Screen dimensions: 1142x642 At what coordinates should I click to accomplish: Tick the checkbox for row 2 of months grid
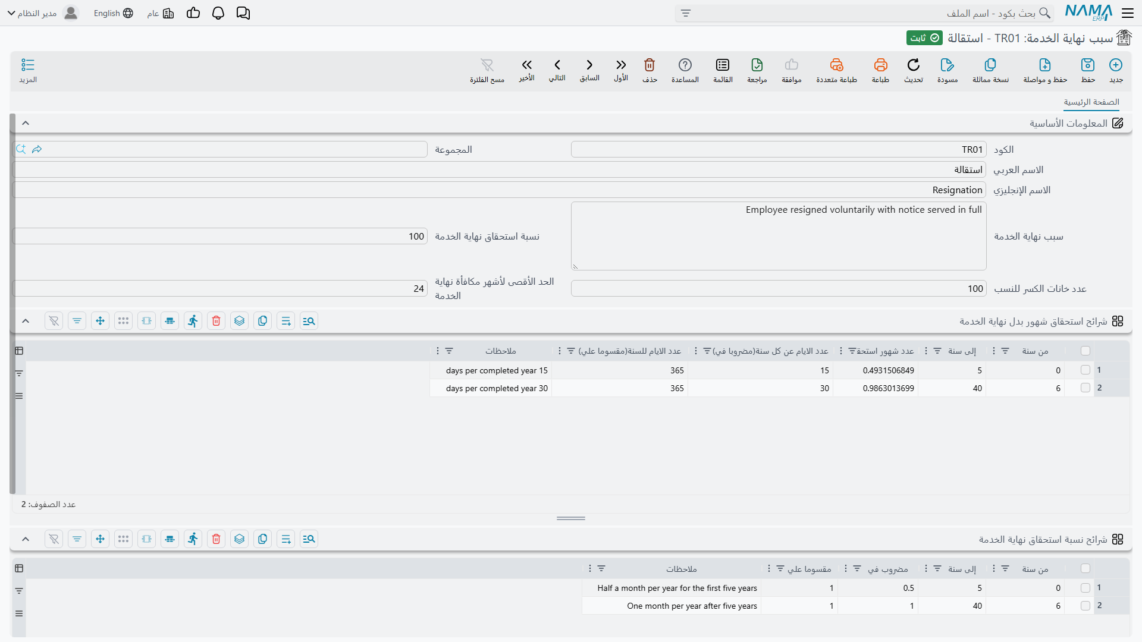coord(1085,388)
